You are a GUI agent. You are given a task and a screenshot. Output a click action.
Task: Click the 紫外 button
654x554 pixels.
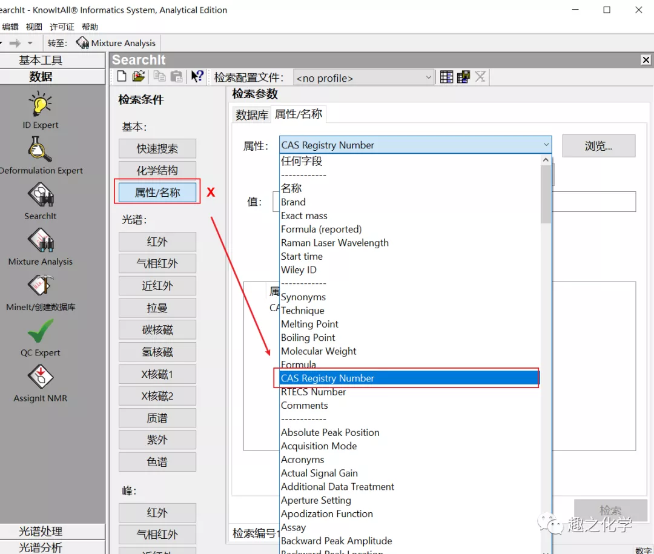point(157,440)
